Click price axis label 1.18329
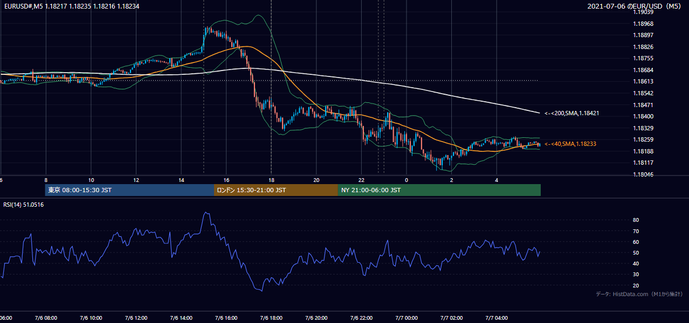This screenshot has height=323, width=689. [644, 128]
